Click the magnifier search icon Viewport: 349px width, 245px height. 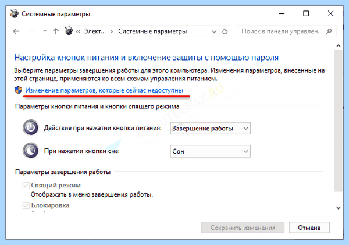tap(329, 31)
